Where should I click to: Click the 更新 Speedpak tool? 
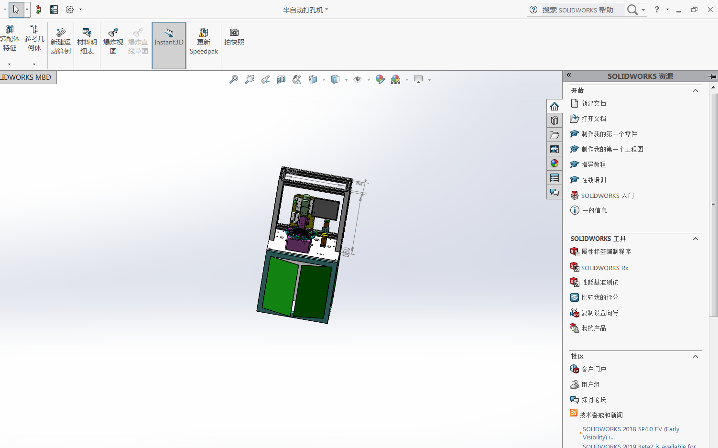[x=204, y=42]
